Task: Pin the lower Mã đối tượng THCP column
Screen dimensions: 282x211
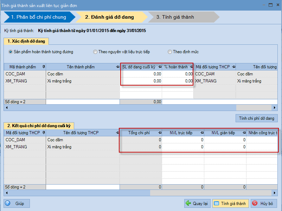Action: [x=44, y=133]
